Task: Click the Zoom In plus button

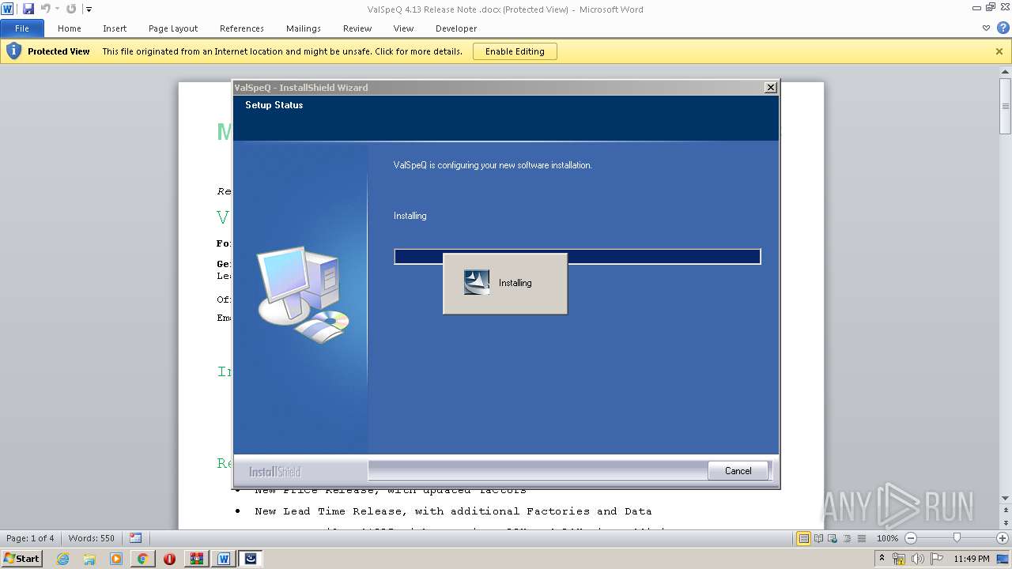Action: coord(1003,538)
